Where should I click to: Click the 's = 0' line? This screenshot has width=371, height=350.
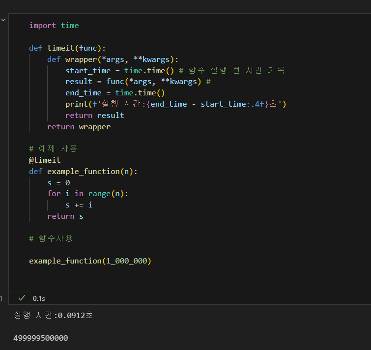[58, 183]
